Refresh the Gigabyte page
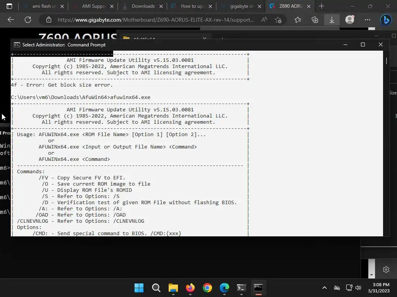The image size is (397, 297). click(x=28, y=20)
